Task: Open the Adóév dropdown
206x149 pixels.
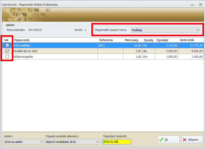Action: [24, 142]
